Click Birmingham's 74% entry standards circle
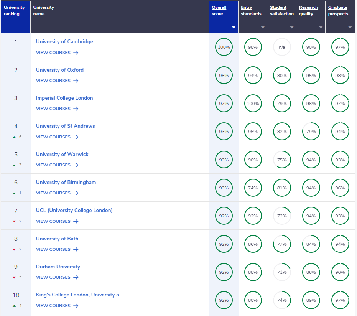357x316 pixels. click(x=253, y=188)
